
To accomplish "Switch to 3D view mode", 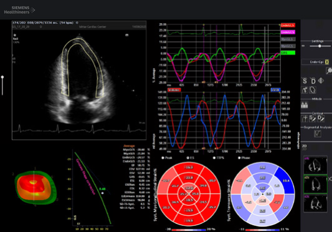I will click(x=304, y=149).
